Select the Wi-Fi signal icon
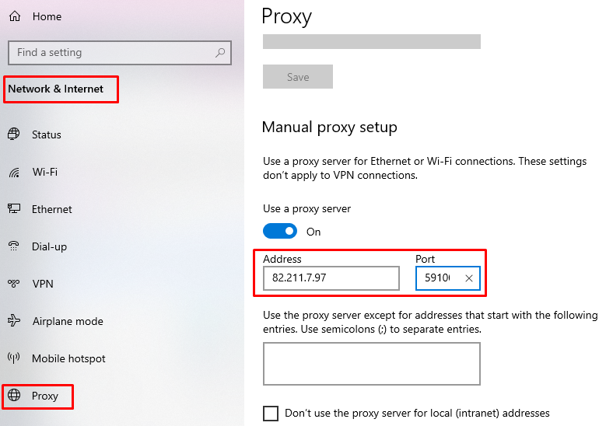613x426 pixels. (x=15, y=172)
